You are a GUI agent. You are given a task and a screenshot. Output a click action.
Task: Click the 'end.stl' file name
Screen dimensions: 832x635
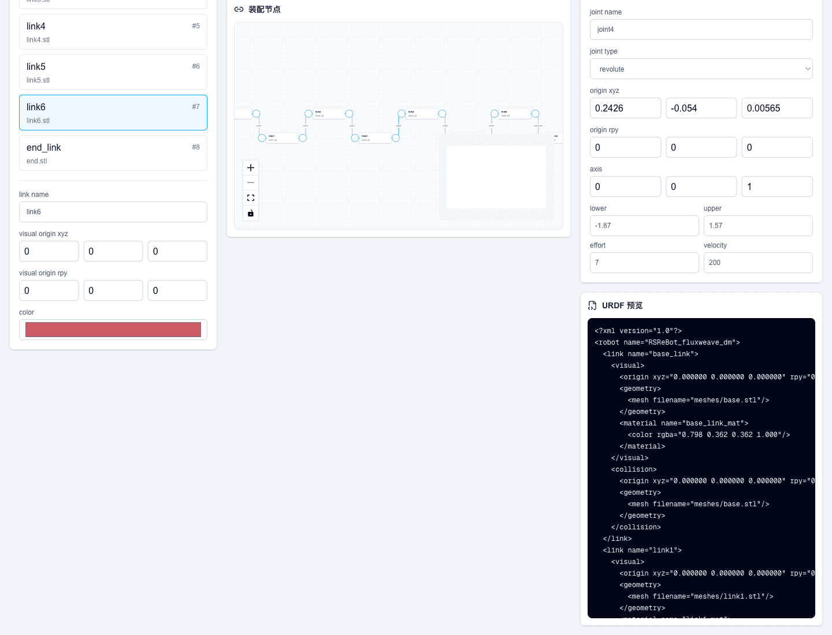[37, 161]
